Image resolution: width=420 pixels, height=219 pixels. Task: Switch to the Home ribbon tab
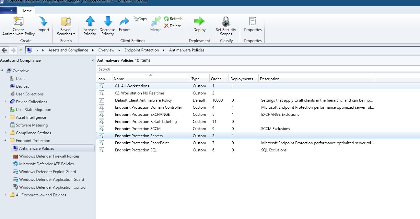[27, 11]
